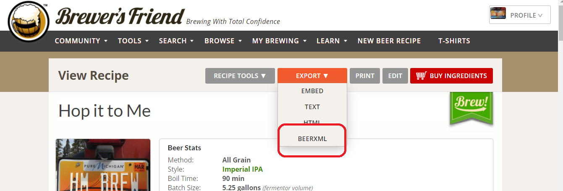Choose the Embed export option
This screenshot has height=191, width=563.
(x=312, y=91)
